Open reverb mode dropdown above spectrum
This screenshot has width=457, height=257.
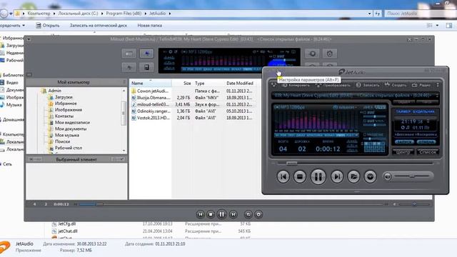tap(346, 107)
